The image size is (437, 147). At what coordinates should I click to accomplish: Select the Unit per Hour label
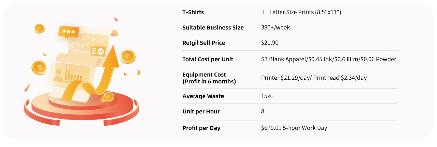201,111
